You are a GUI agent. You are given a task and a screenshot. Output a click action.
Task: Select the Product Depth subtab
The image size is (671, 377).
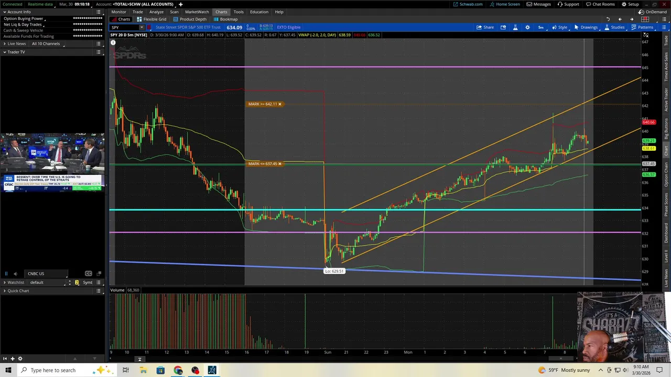point(190,19)
